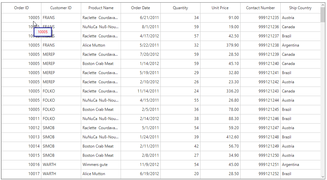The width and height of the screenshot is (327, 180).
Task: Click the Product Name column header
Action: point(101,8)
